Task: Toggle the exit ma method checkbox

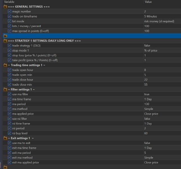Action: coord(10,157)
